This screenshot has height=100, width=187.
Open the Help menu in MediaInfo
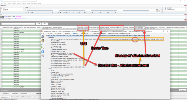pos(75,33)
